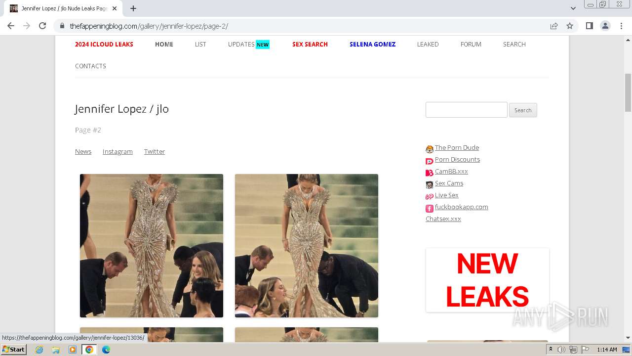Reload the page with the refresh icon
The image size is (632, 356).
pos(42,26)
